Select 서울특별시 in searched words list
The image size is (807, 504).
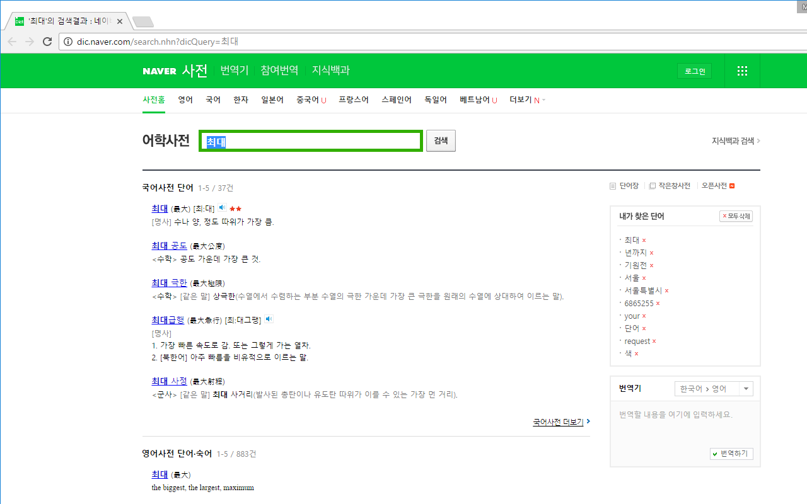[643, 290]
